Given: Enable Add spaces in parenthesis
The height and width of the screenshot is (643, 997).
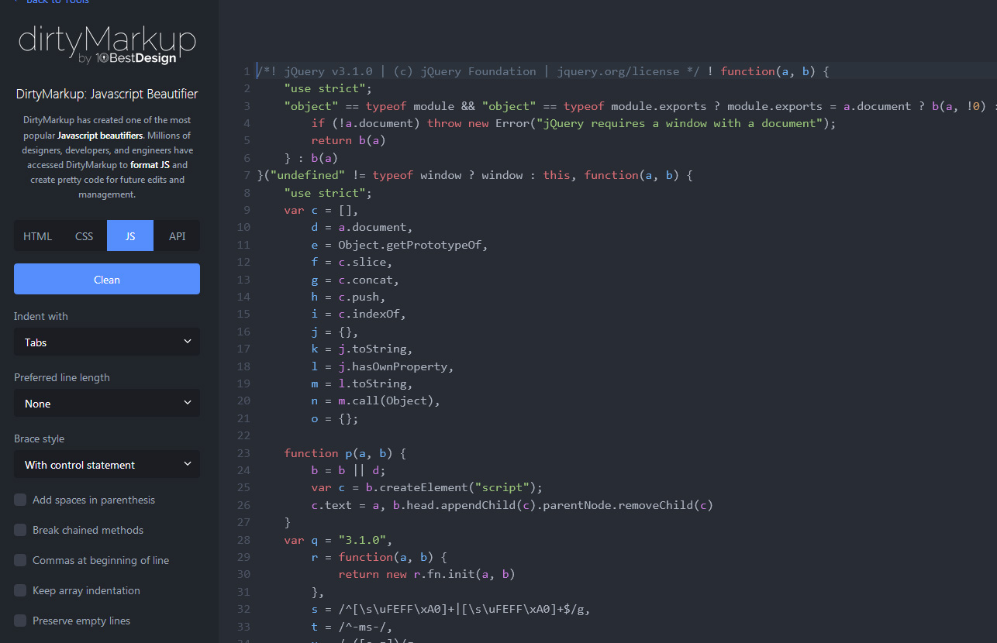Looking at the screenshot, I should coord(20,500).
